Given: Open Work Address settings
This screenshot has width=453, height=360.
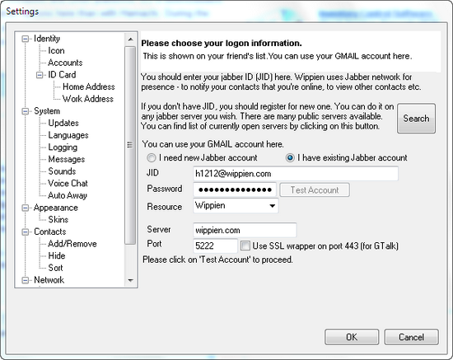Looking at the screenshot, I should [x=88, y=99].
